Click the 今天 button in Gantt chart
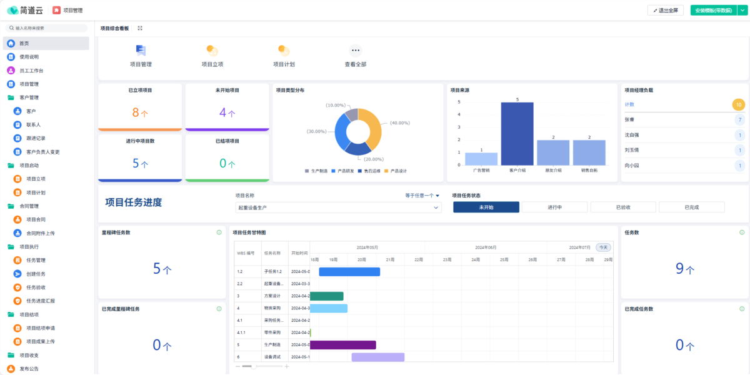Screen dimensions: 750x375 pyautogui.click(x=603, y=247)
